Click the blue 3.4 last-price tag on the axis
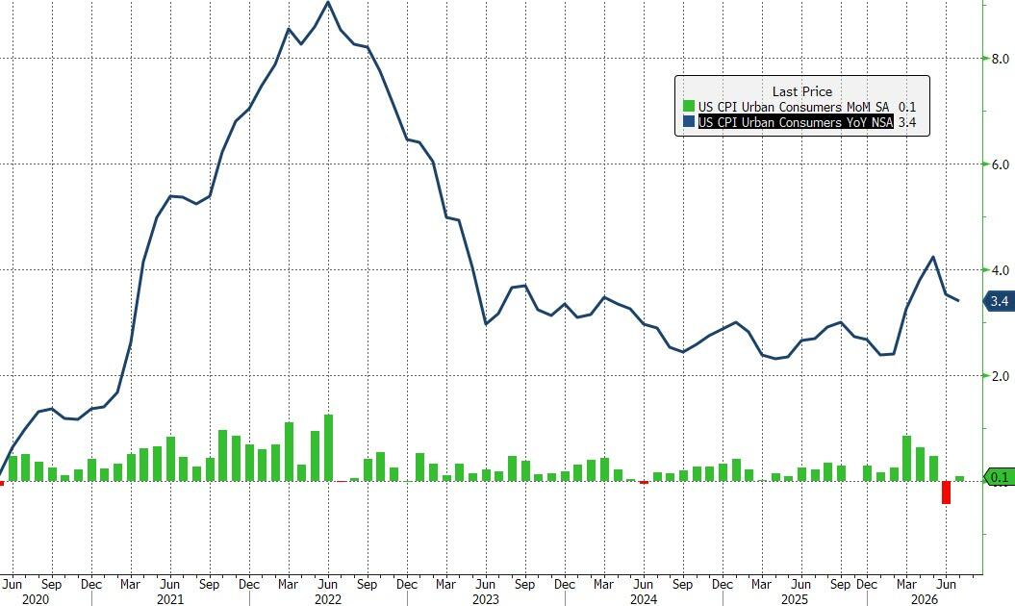This screenshot has height=606, width=1015. tap(999, 301)
